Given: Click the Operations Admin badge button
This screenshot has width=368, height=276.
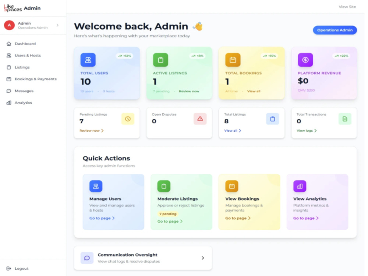Looking at the screenshot, I should pyautogui.click(x=335, y=30).
